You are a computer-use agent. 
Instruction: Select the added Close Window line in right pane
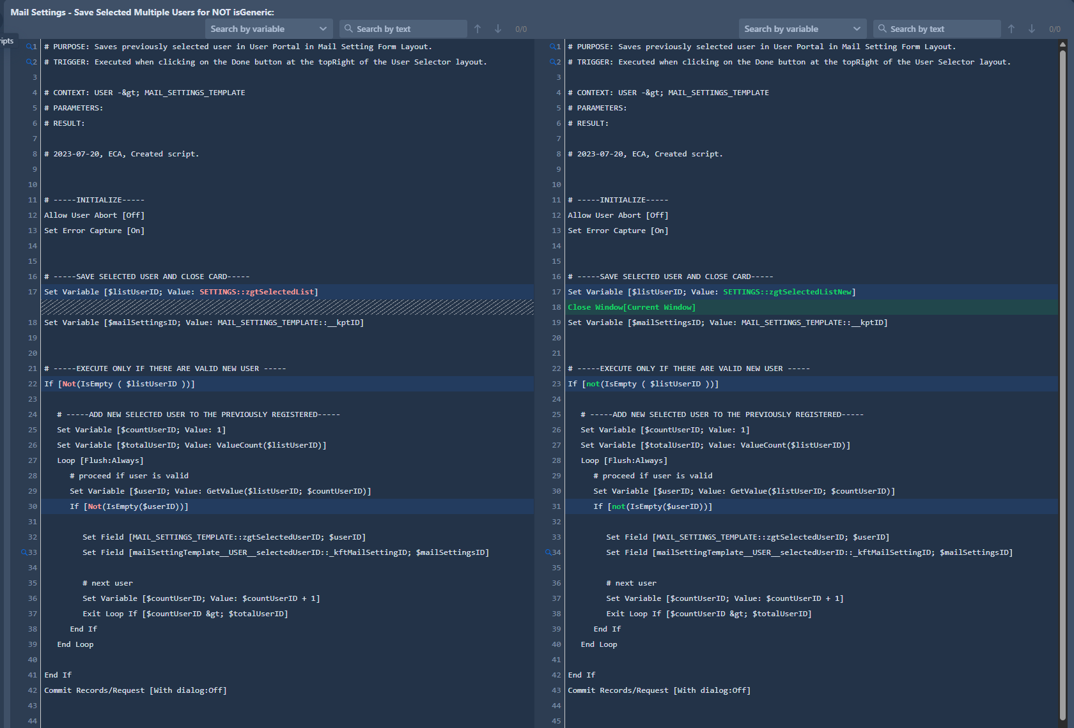[x=631, y=307]
